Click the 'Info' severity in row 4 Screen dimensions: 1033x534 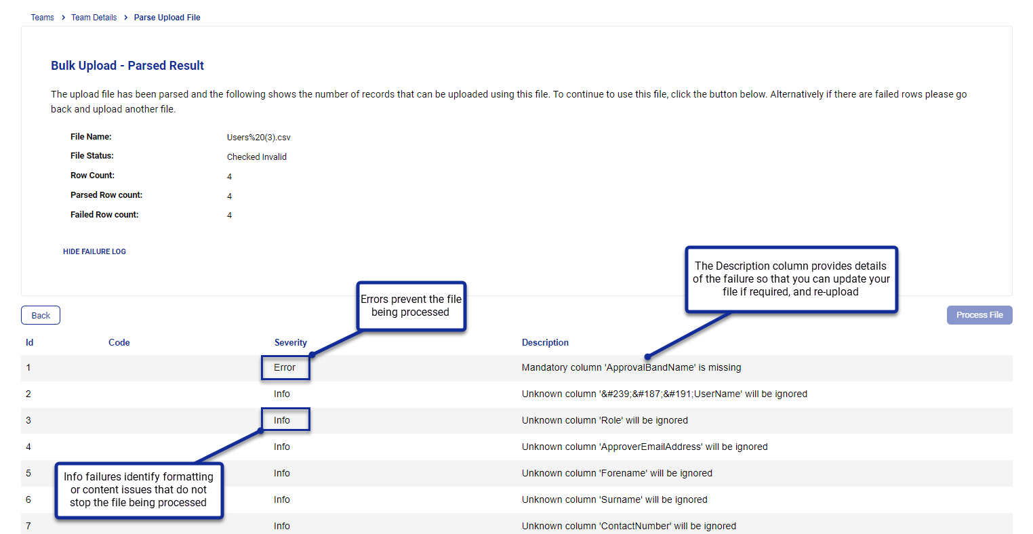pos(282,447)
